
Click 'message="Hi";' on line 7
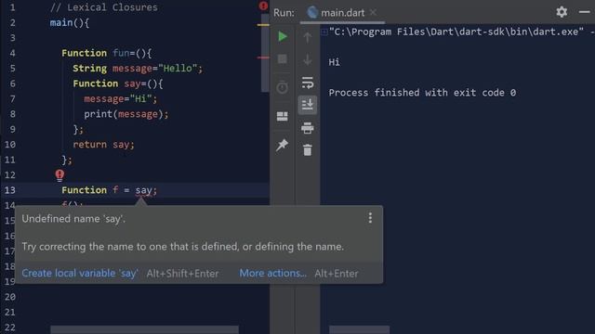(x=120, y=99)
